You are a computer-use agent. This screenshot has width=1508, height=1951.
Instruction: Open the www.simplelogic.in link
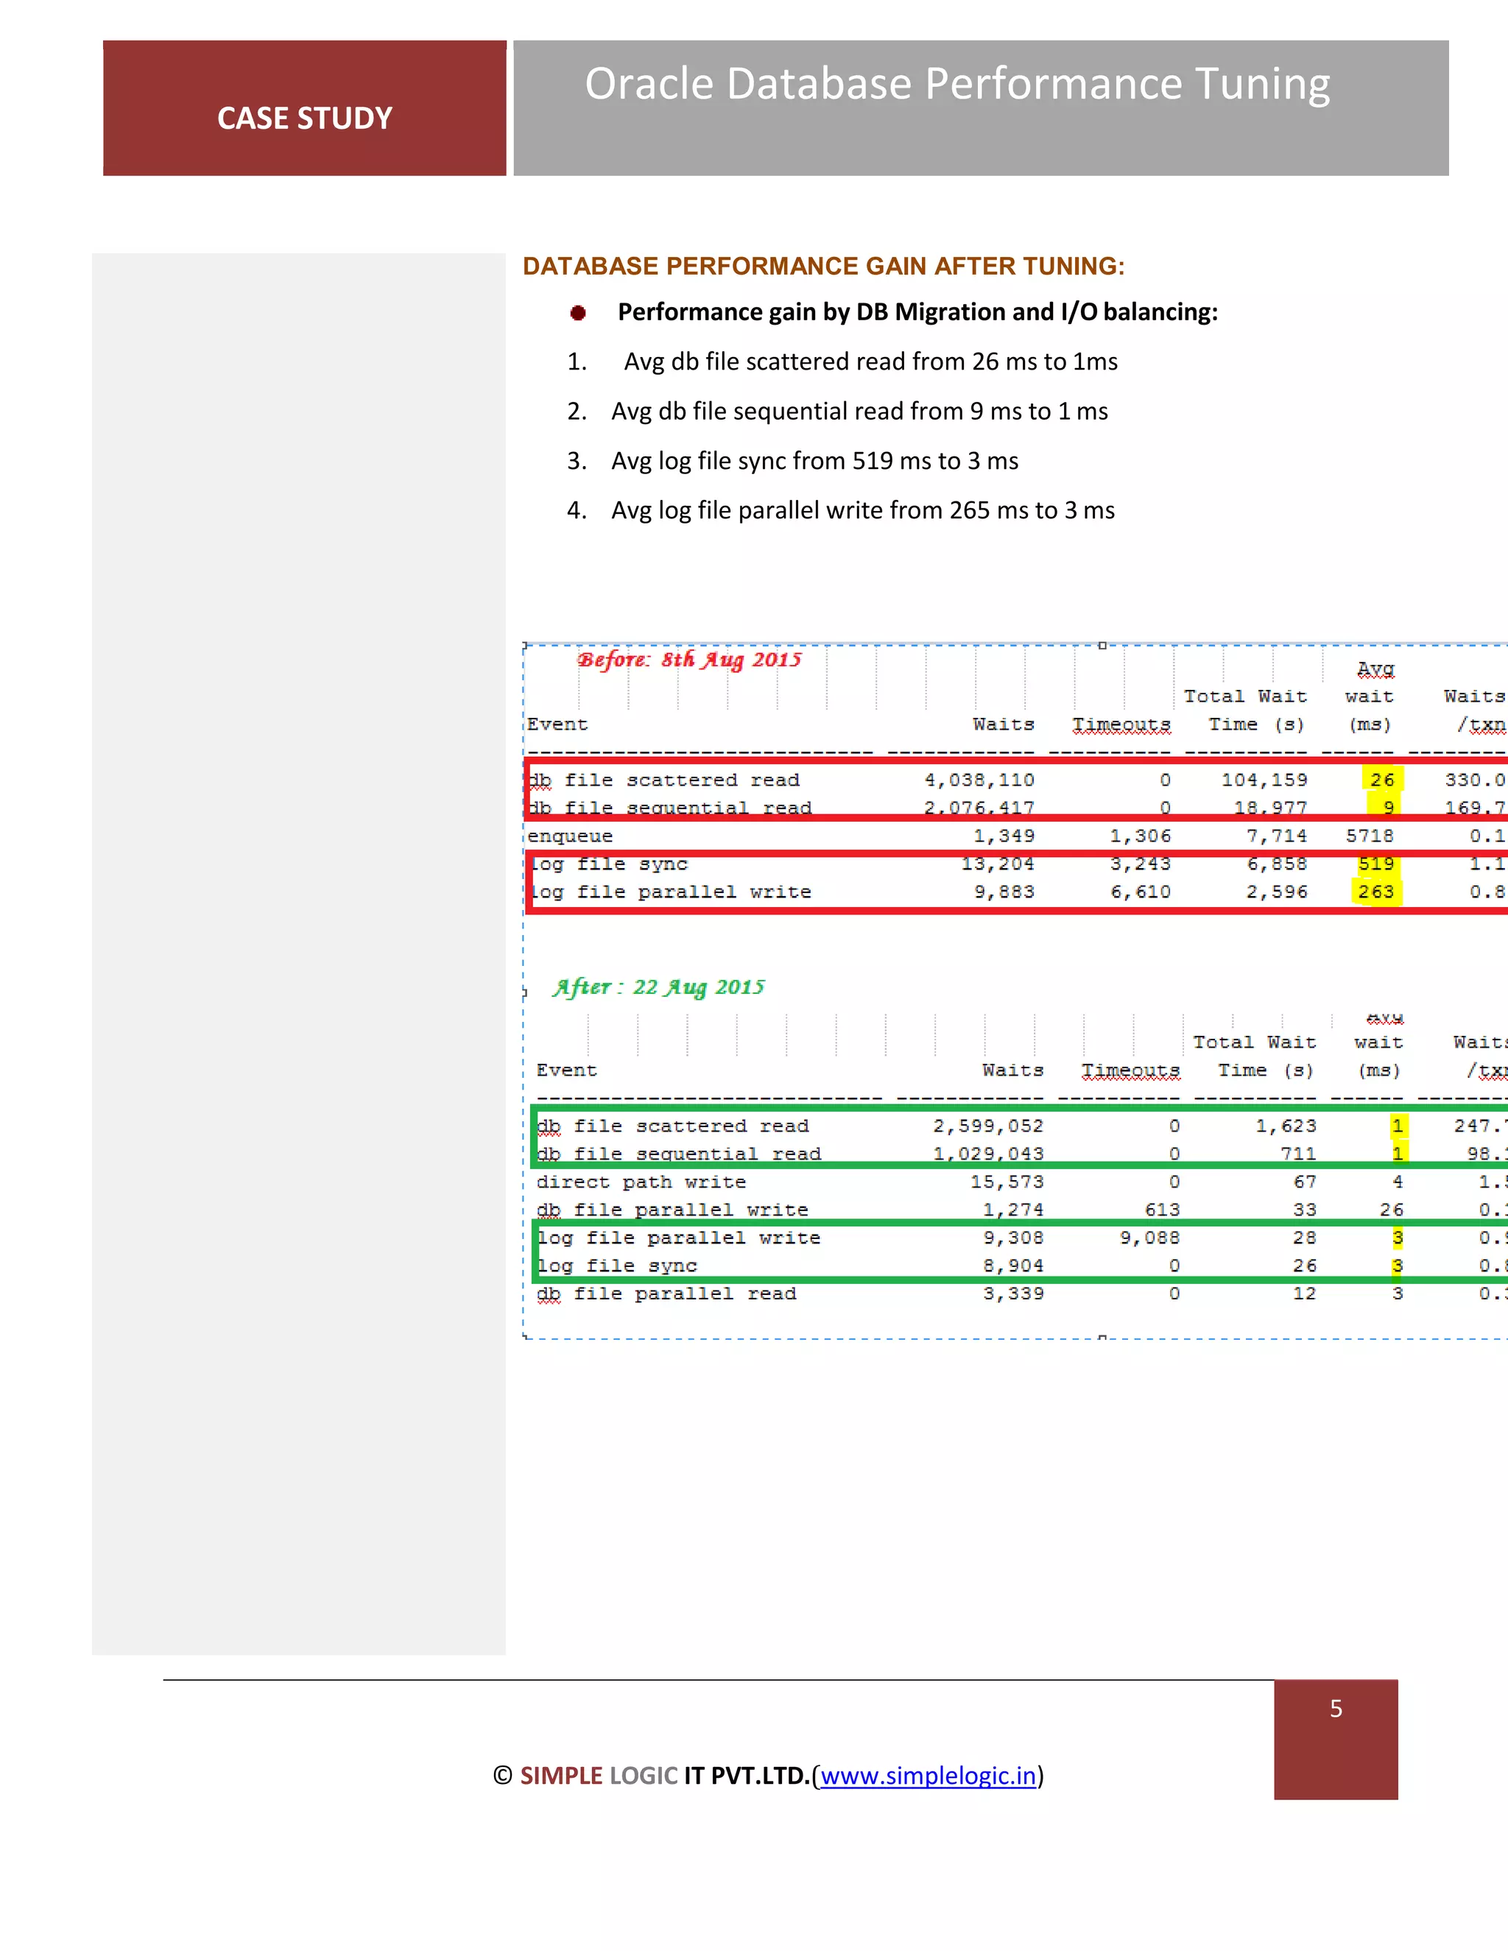point(929,1775)
